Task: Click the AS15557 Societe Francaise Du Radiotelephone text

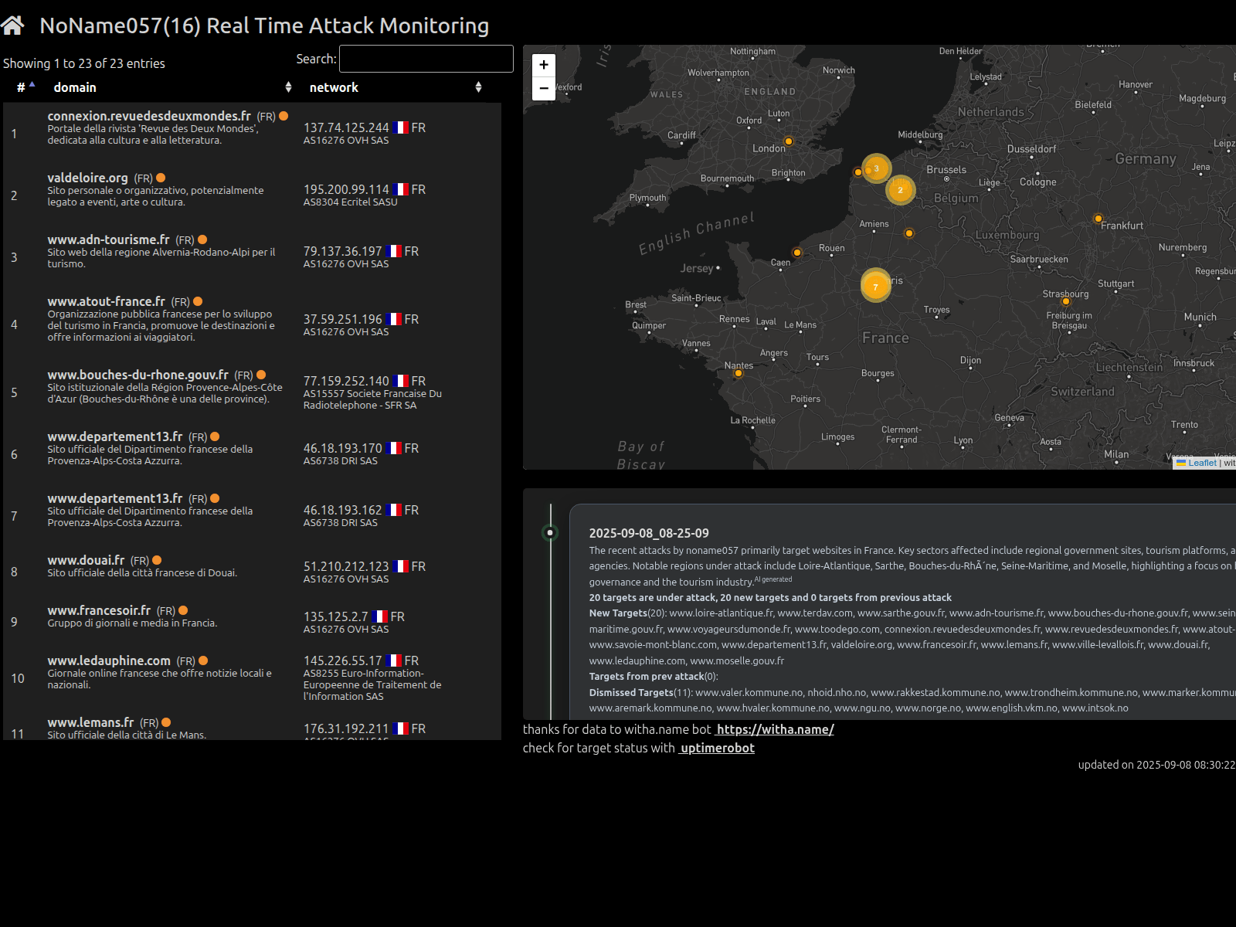Action: pyautogui.click(x=372, y=399)
